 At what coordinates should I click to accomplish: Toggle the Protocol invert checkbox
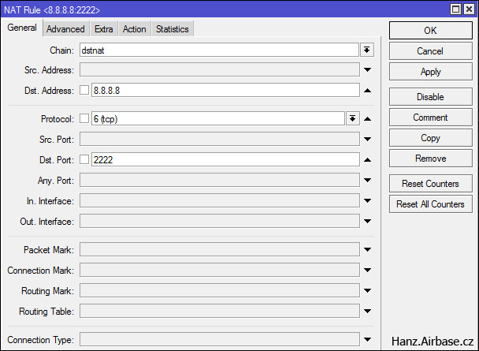point(84,118)
